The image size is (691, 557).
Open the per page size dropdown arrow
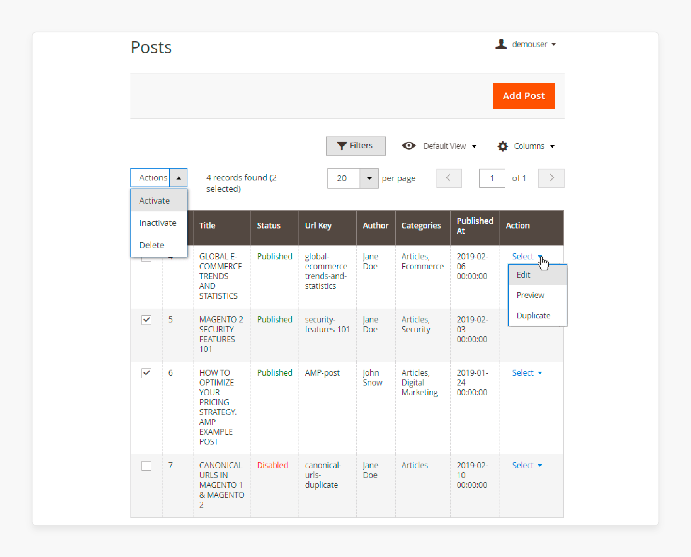coord(369,178)
